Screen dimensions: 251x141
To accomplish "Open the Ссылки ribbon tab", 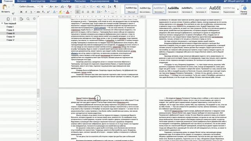I will tap(65, 1).
